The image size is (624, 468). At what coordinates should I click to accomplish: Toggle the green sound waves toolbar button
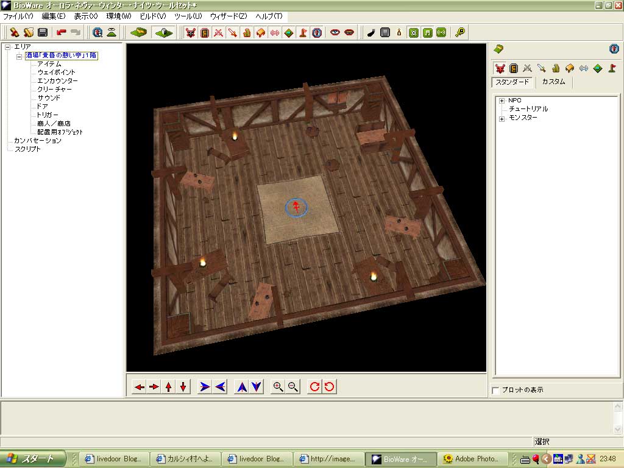click(441, 32)
